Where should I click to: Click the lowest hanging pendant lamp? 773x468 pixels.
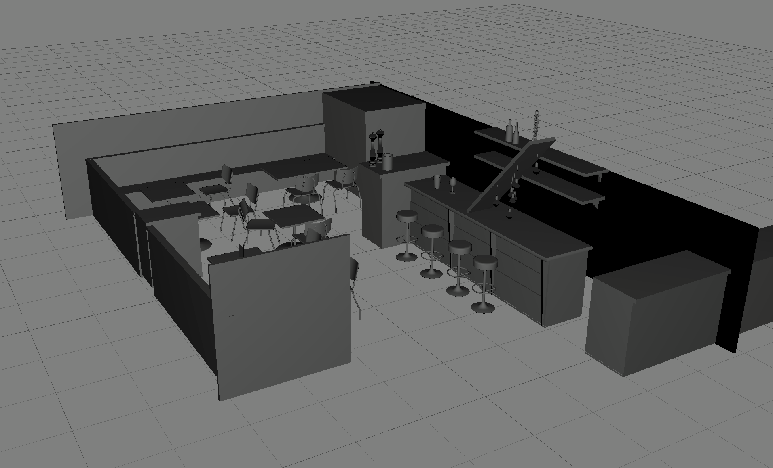click(509, 215)
